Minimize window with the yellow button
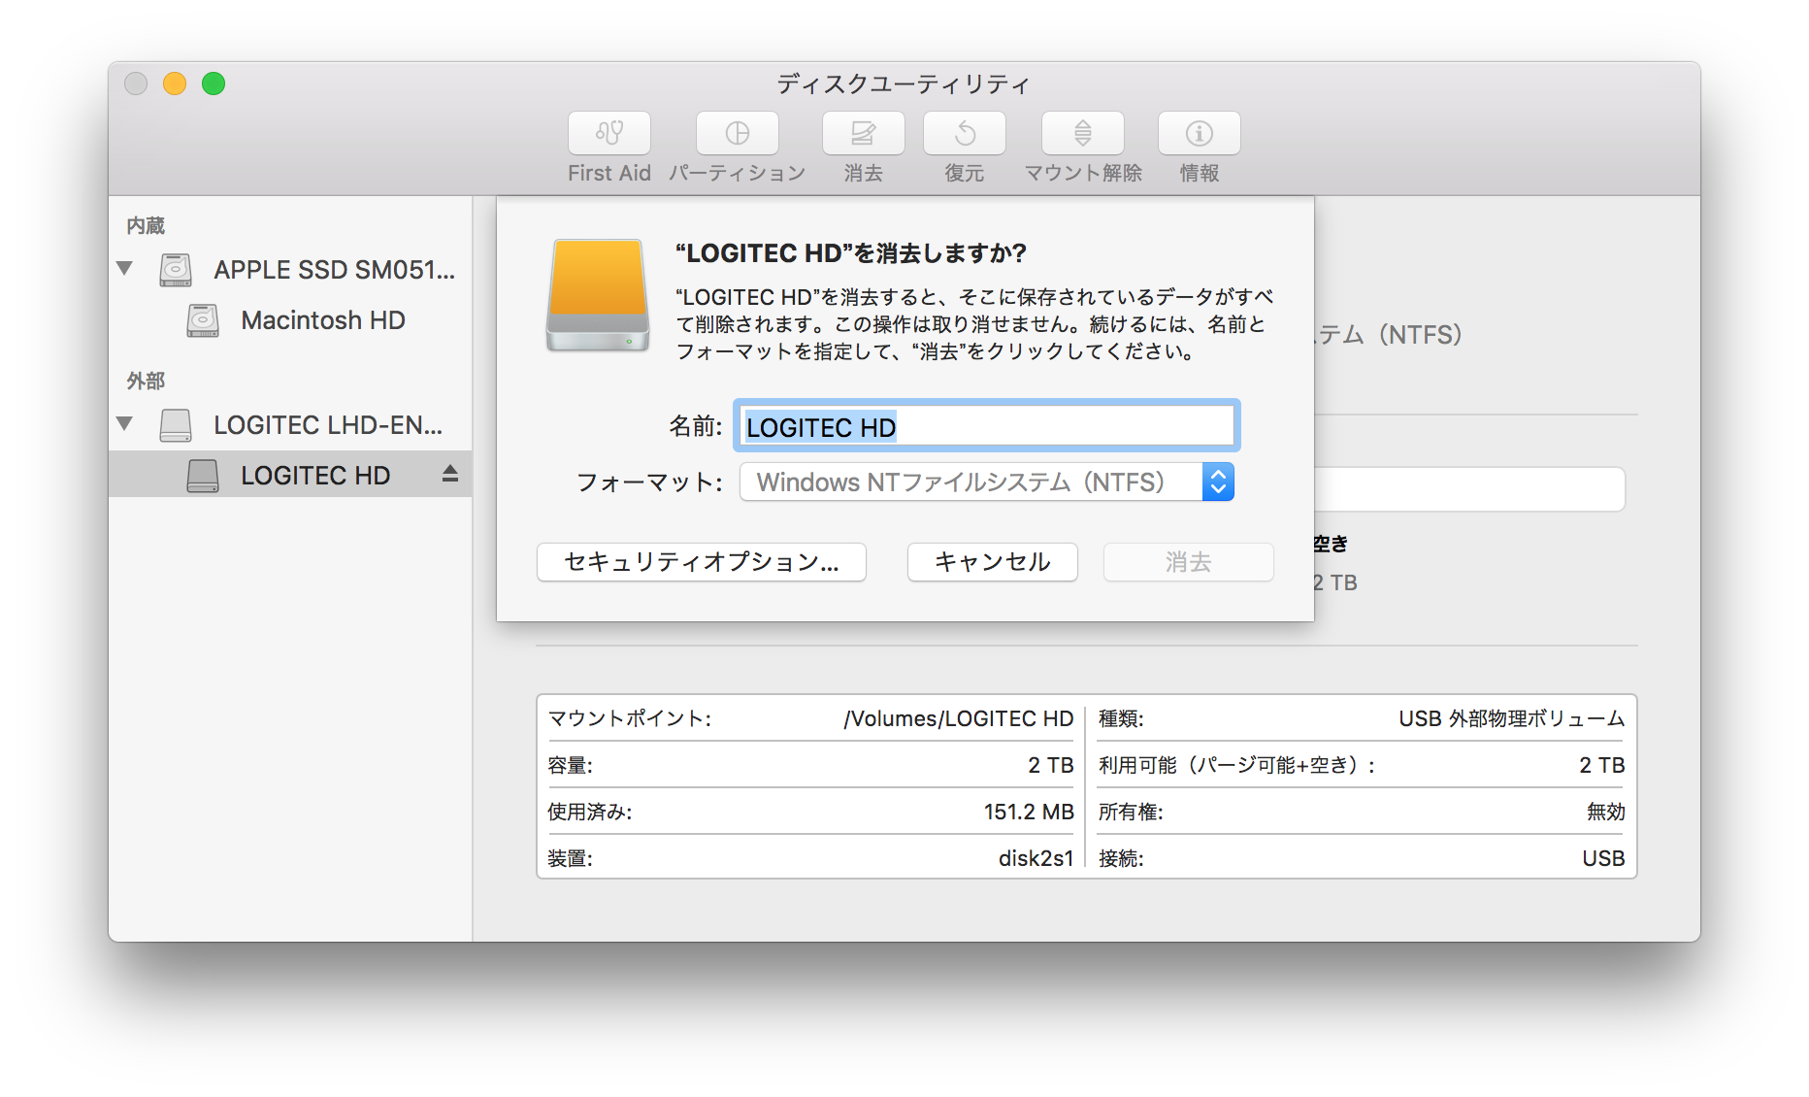Screen dimensions: 1809x1097 click(x=175, y=83)
